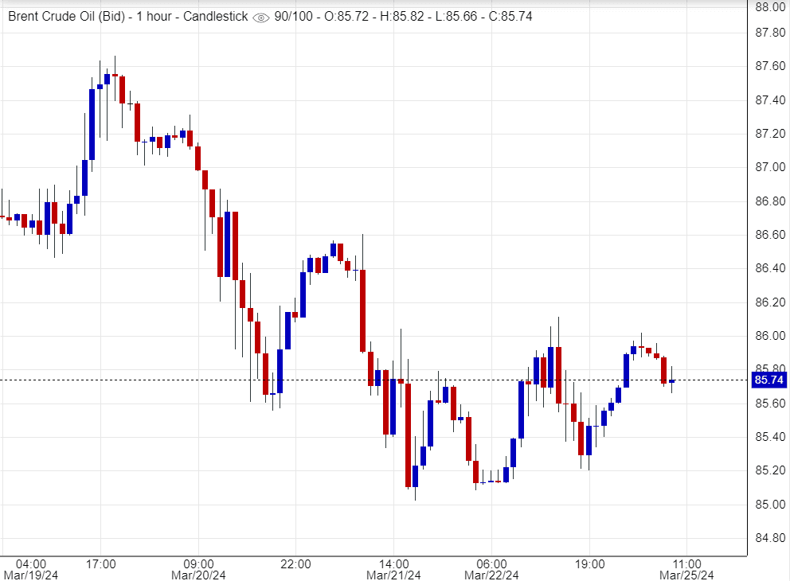790x581 pixels.
Task: Select the 22:00 time axis label
Action: click(x=295, y=563)
